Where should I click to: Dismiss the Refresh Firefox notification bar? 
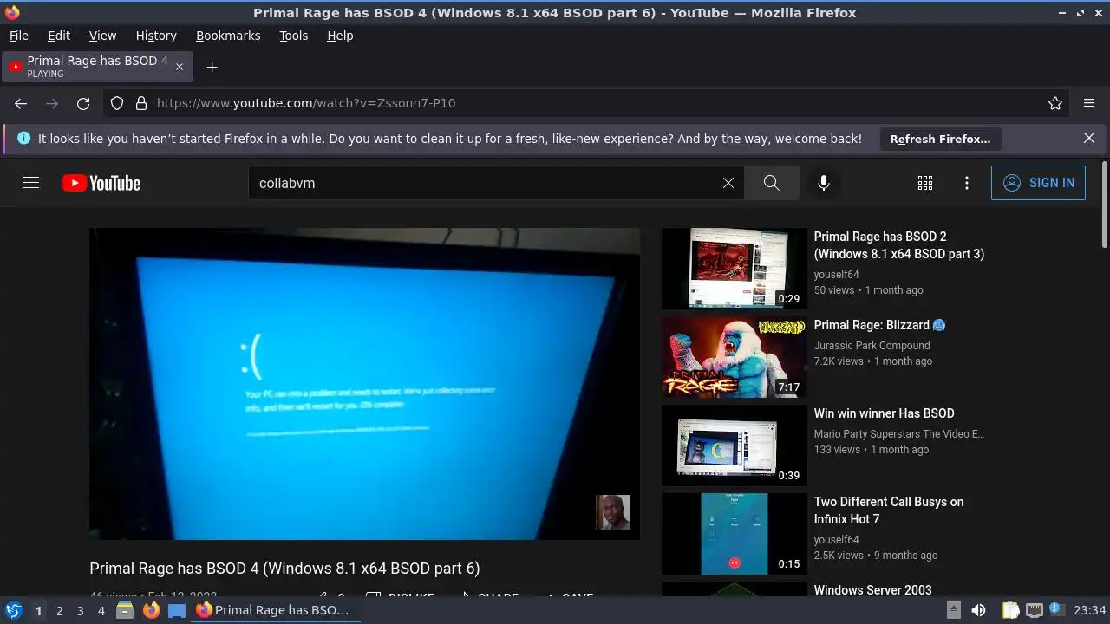[x=1089, y=138]
